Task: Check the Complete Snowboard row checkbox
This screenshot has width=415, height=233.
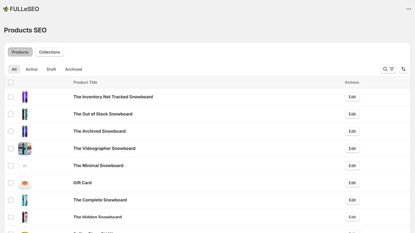Action: coord(10,200)
